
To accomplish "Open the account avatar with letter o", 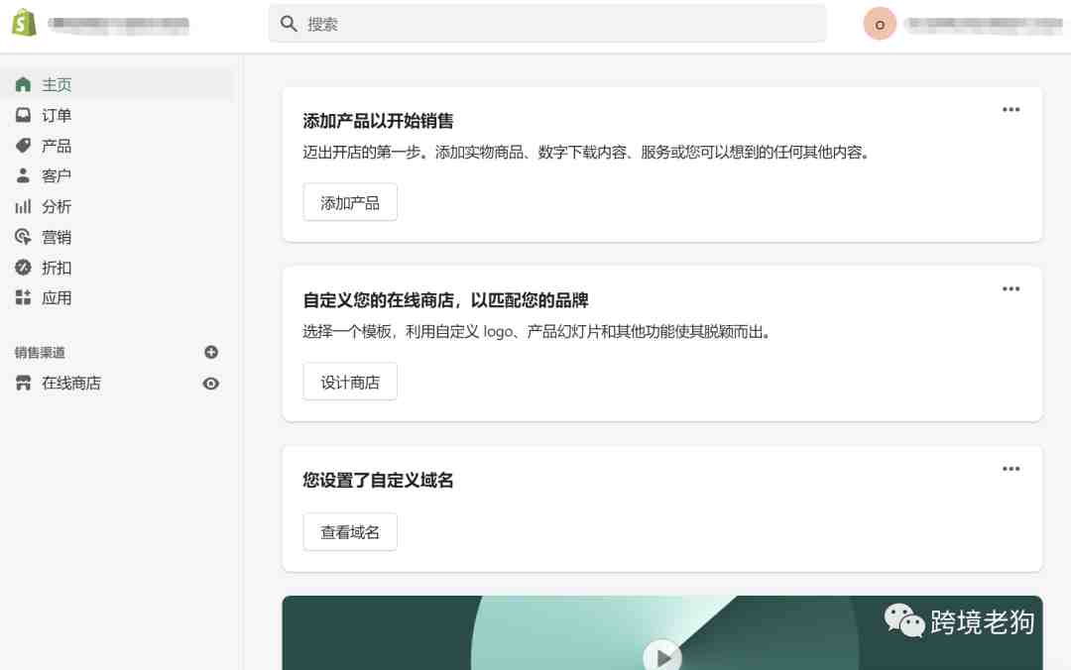I will [880, 24].
